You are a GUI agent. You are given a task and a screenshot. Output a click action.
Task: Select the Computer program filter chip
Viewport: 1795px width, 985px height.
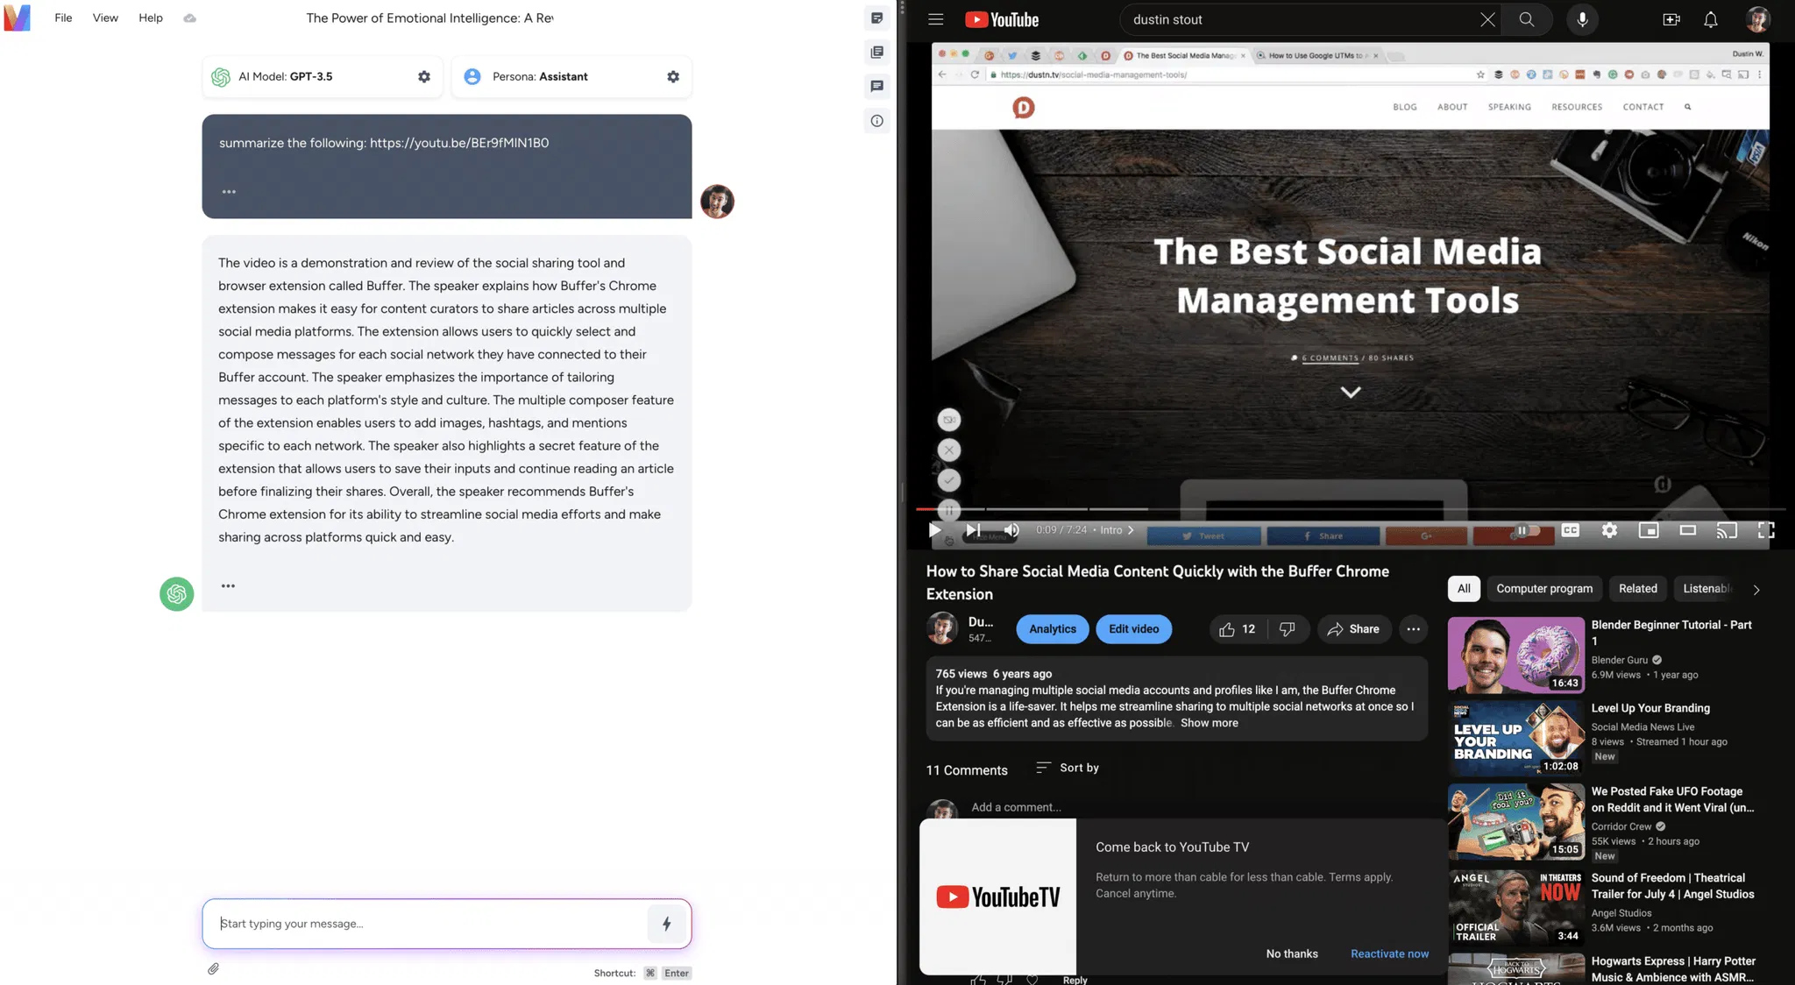[x=1543, y=589]
